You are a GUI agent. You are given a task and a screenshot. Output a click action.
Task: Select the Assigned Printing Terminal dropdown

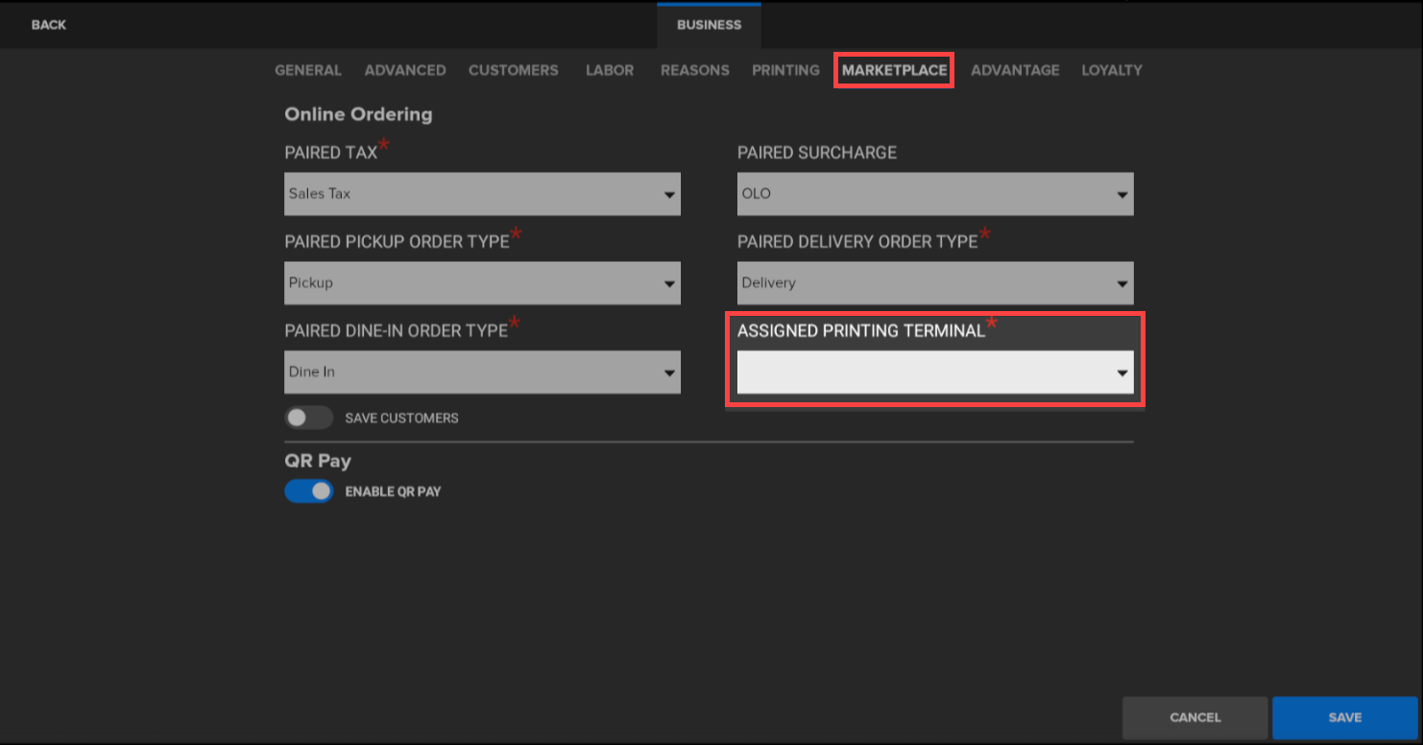[x=934, y=372]
